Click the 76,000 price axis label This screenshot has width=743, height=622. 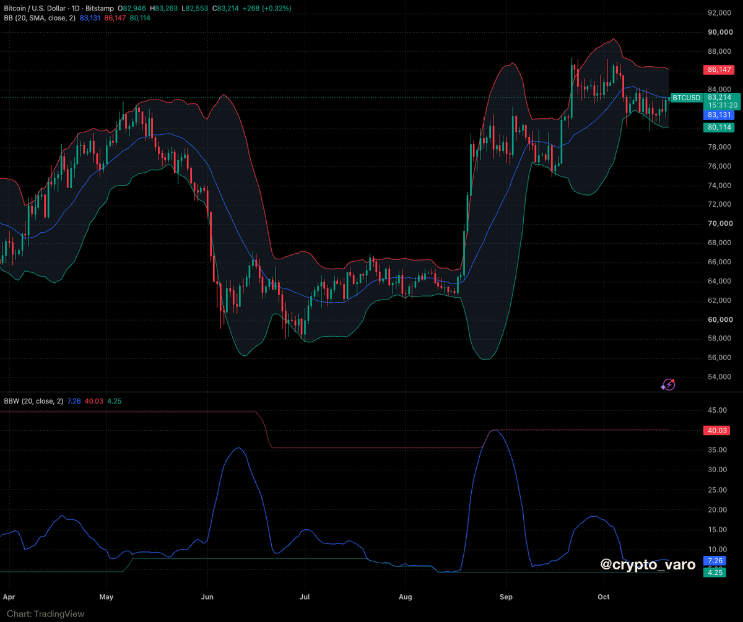click(x=719, y=166)
